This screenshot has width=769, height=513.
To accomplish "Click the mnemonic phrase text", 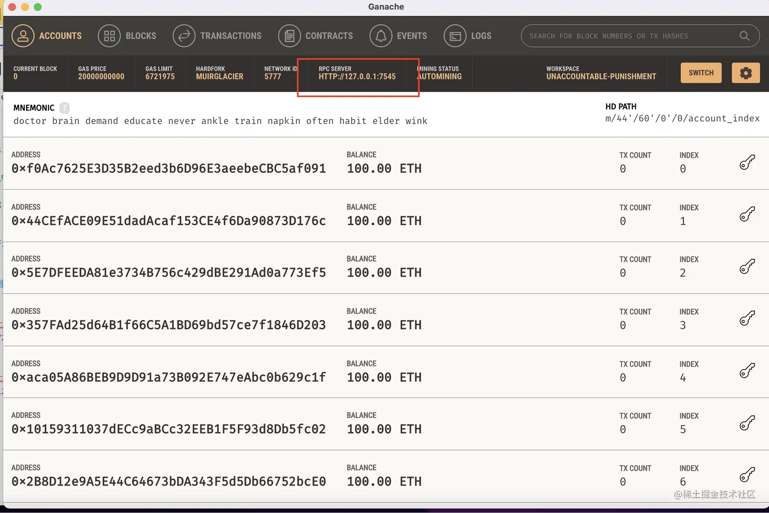I will (220, 121).
